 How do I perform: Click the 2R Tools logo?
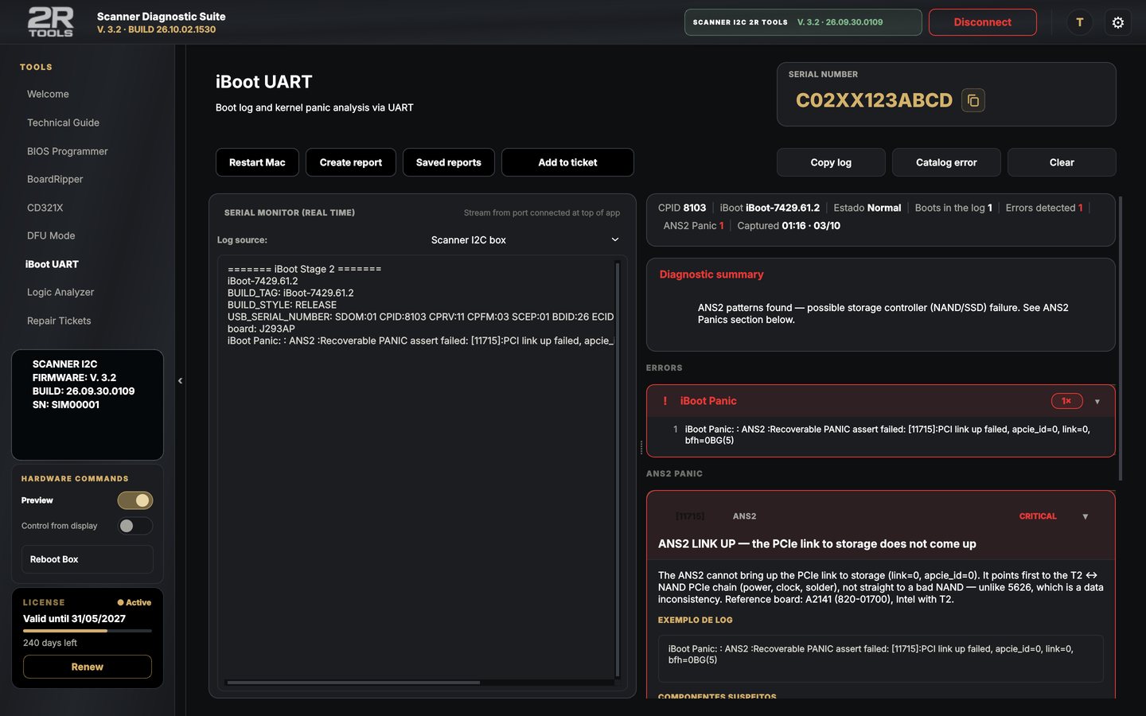(51, 22)
